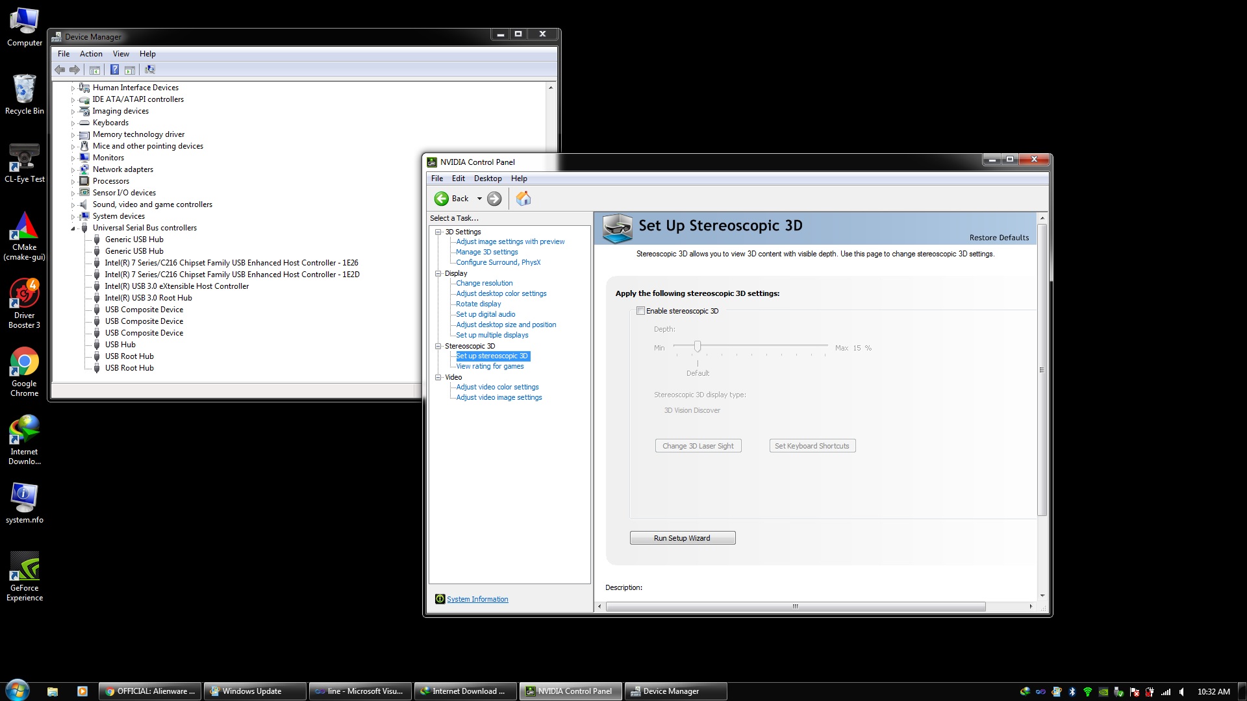Image resolution: width=1247 pixels, height=701 pixels.
Task: Collapse Universal Serial Bus controllers node
Action: tap(73, 228)
